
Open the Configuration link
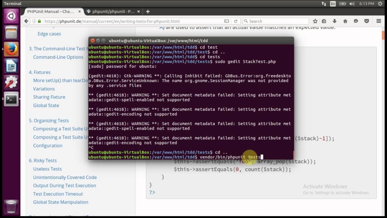47,145
